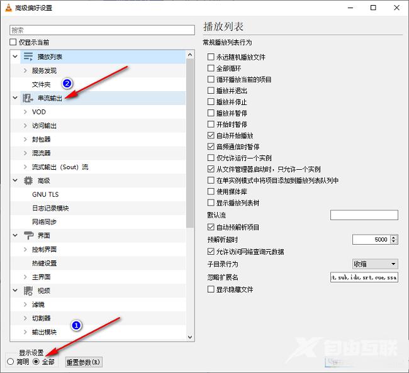This screenshot has width=409, height=373.
Task: Click the 播放列表 playlist icon in tree
Action: [x=28, y=57]
